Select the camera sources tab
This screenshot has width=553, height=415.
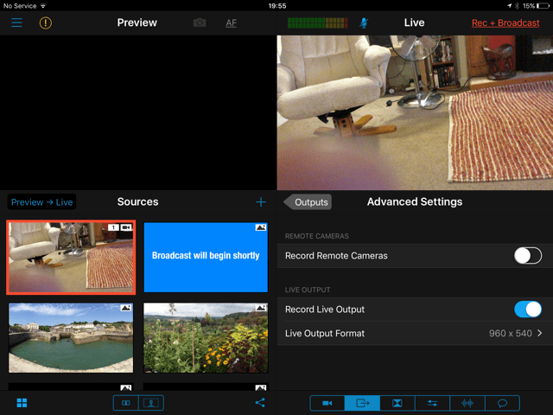(327, 403)
